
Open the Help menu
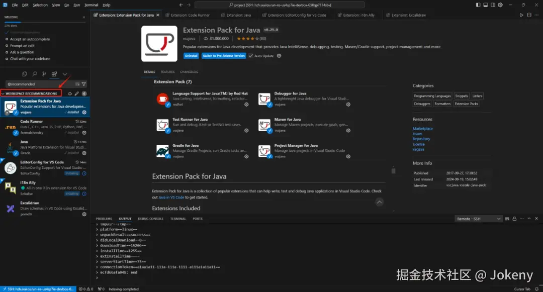[x=107, y=5]
